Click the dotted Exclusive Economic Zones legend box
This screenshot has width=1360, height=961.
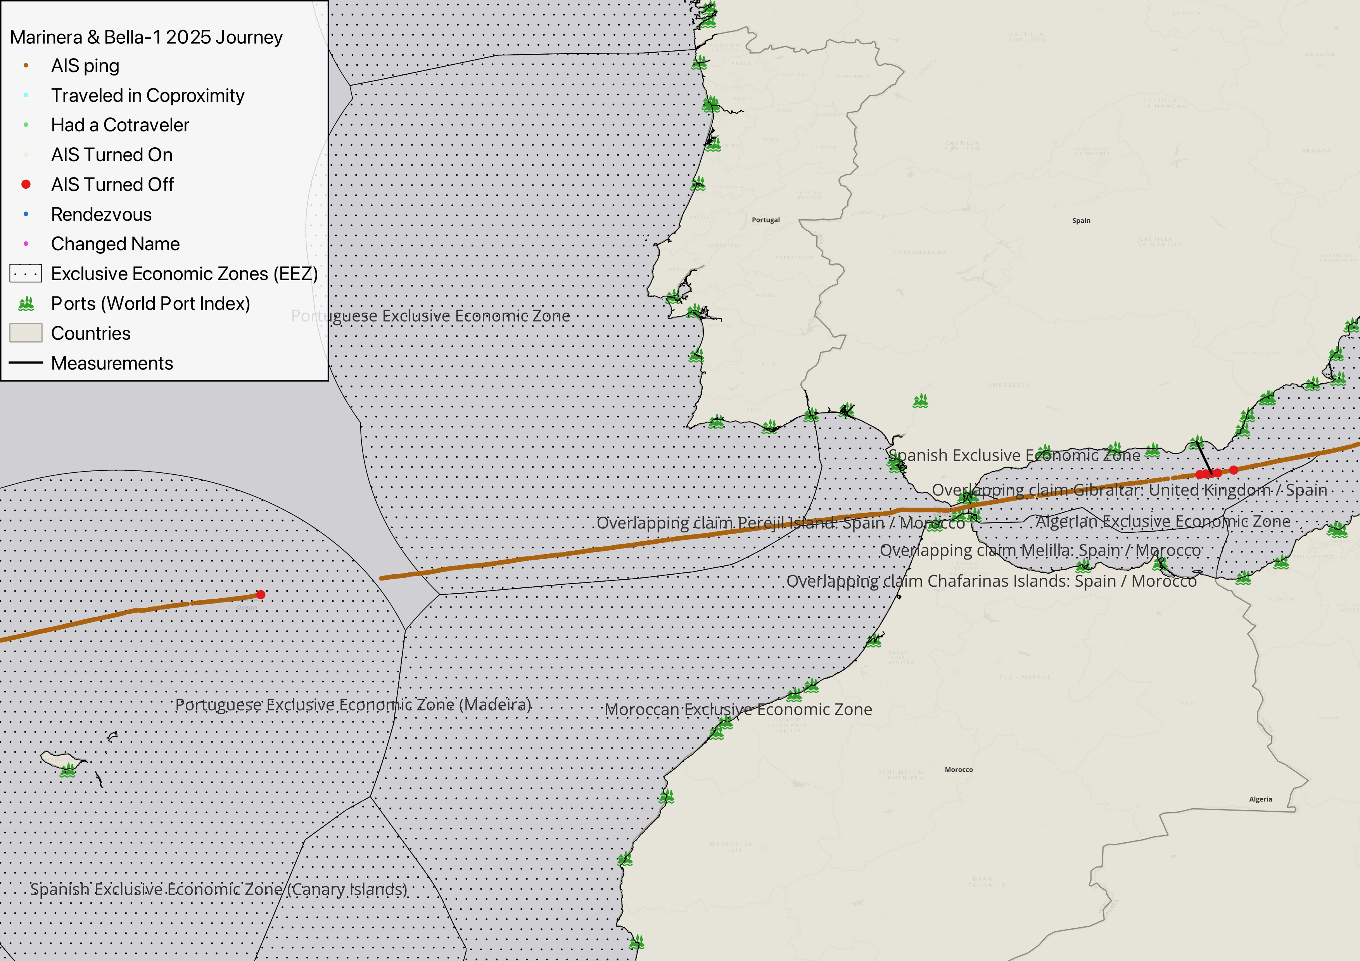(26, 274)
